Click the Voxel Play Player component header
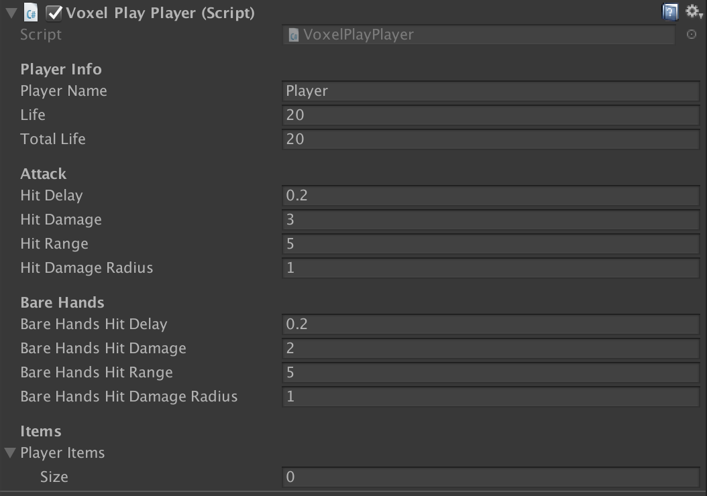This screenshot has width=707, height=496. pyautogui.click(x=148, y=11)
